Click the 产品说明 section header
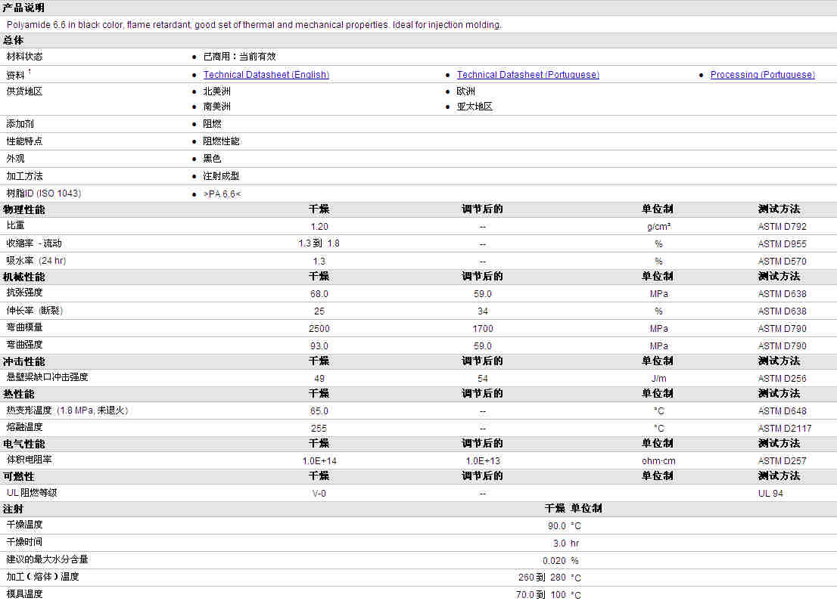This screenshot has width=837, height=601. pos(23,8)
